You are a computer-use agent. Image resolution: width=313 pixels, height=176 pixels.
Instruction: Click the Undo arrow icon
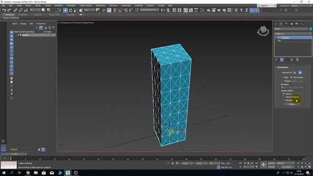(4, 10)
